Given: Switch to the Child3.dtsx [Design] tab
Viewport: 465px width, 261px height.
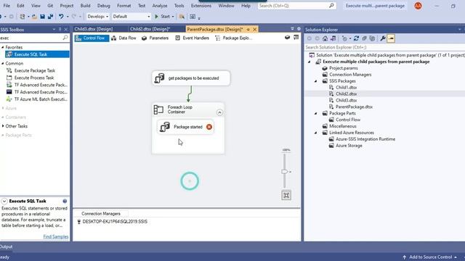Looking at the screenshot, I should click(x=94, y=29).
